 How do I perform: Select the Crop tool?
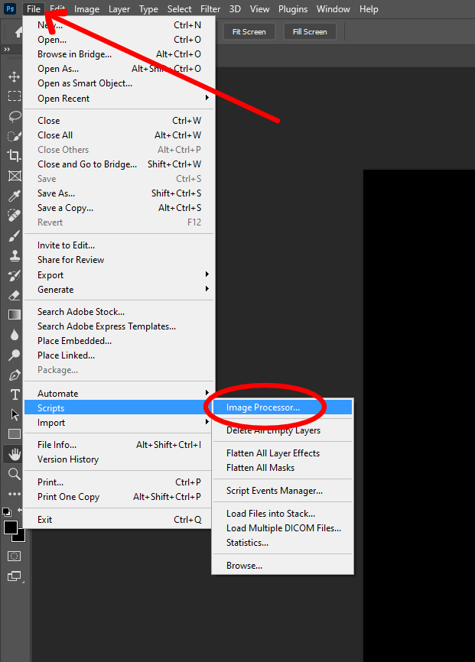15,156
